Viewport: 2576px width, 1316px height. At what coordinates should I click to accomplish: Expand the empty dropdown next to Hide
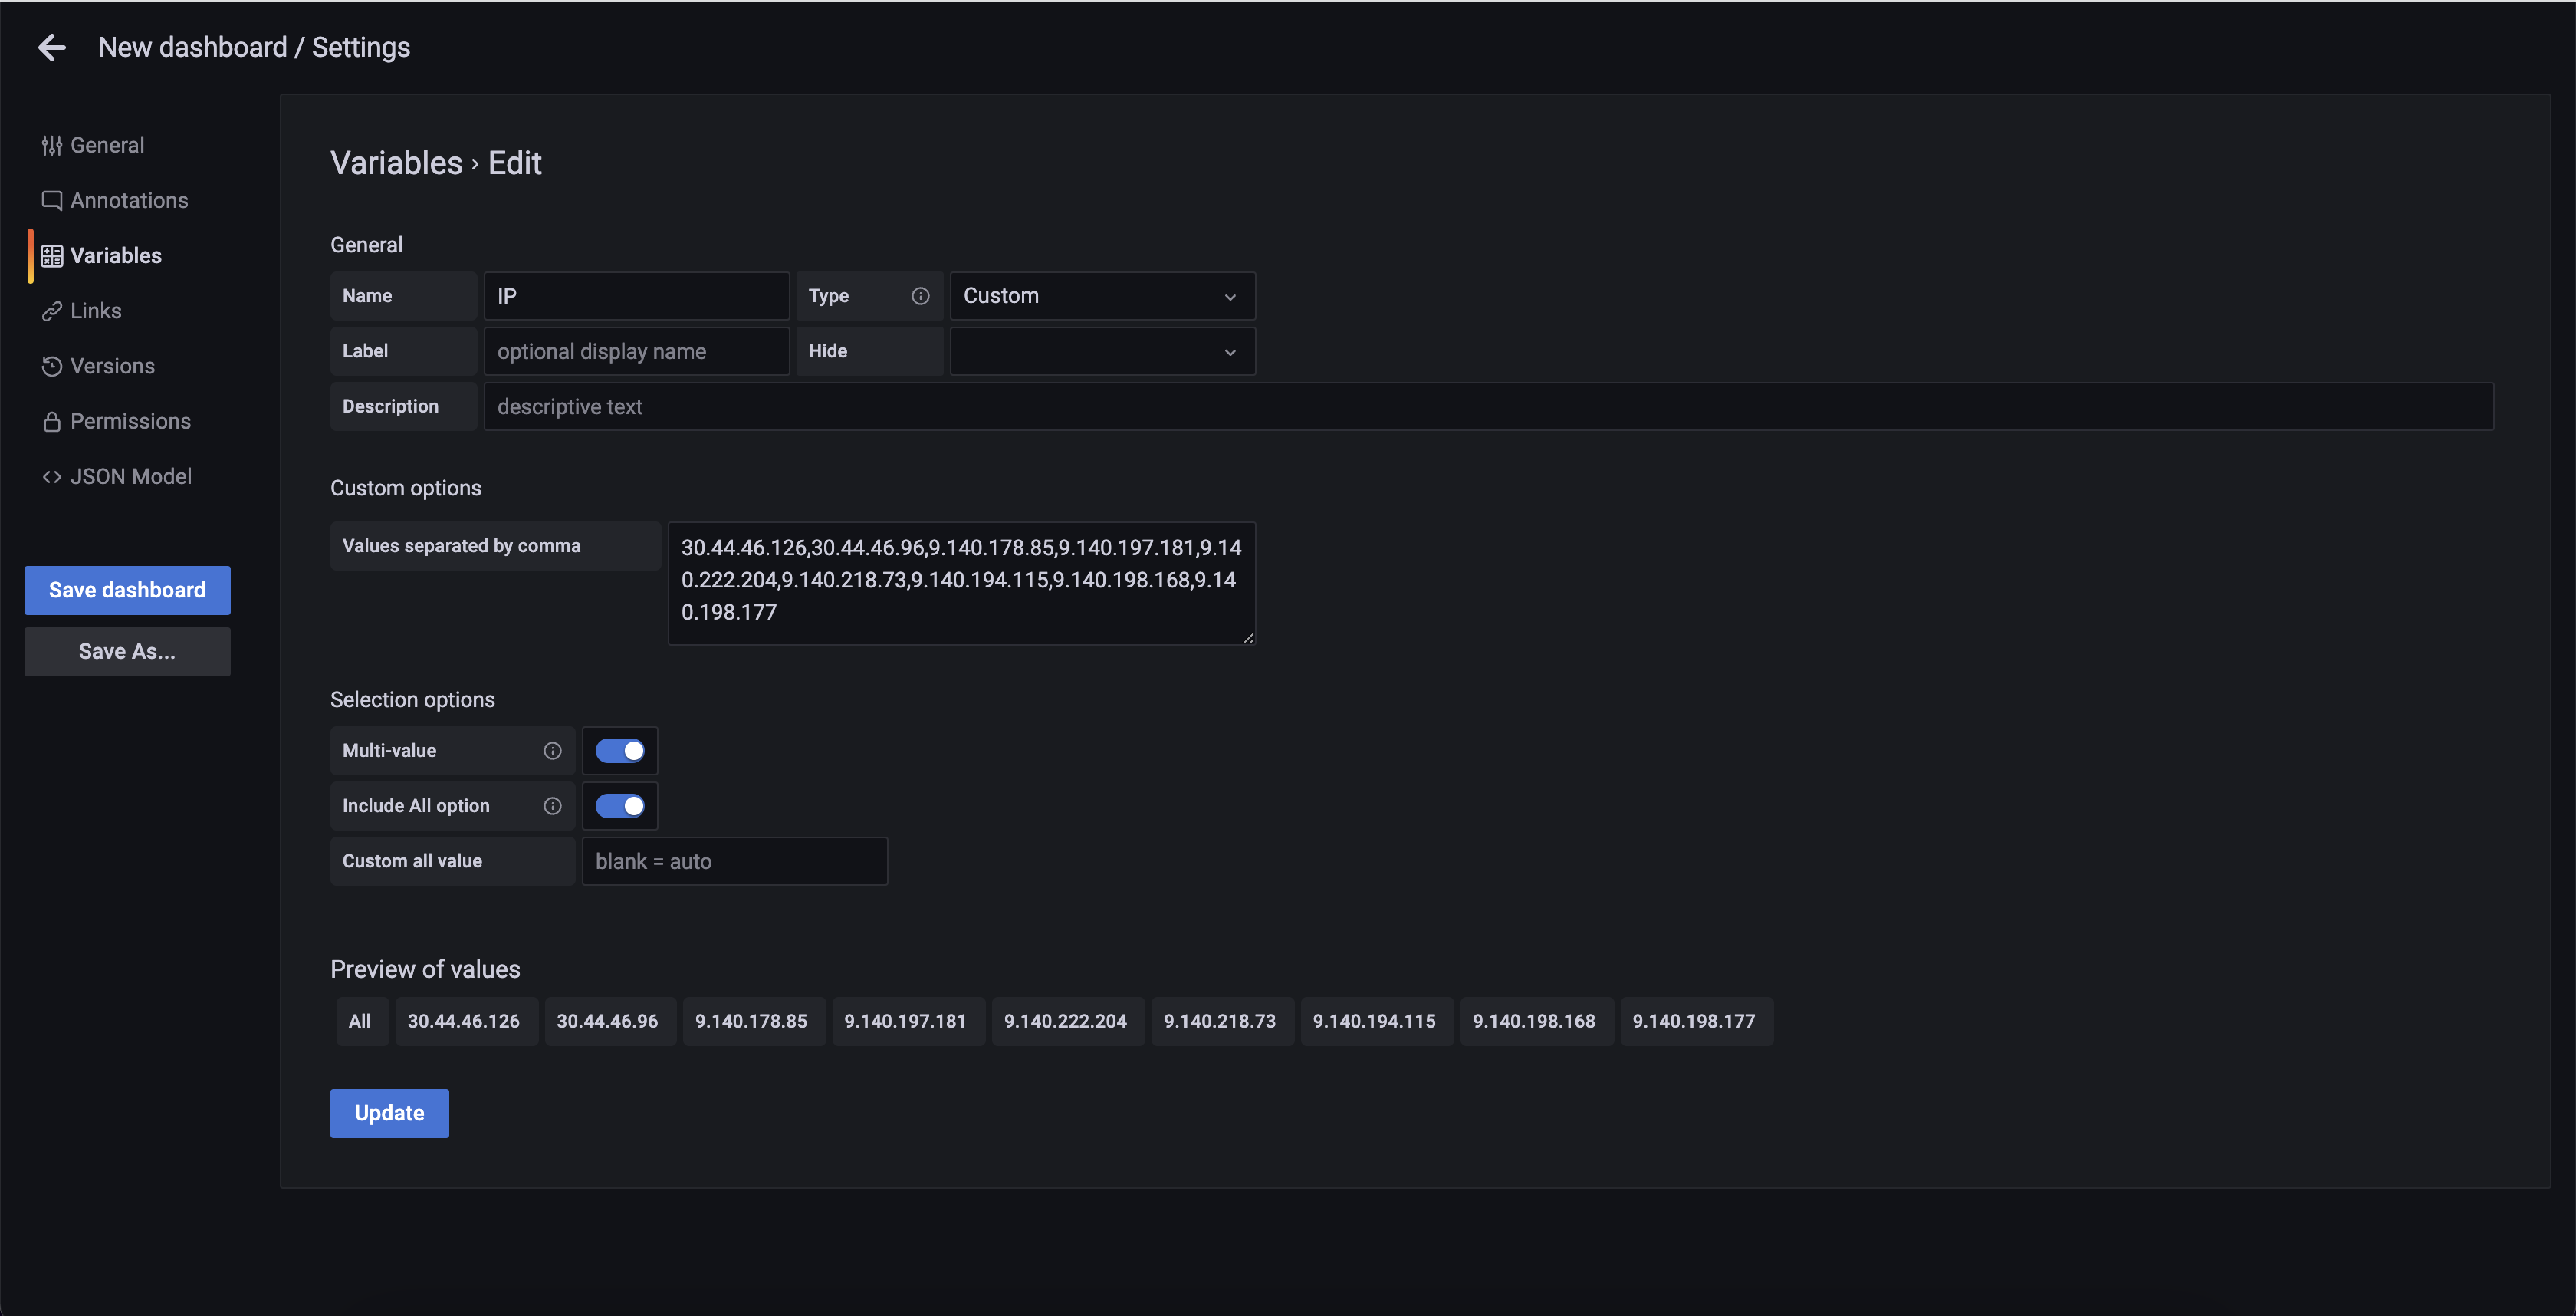click(1102, 351)
